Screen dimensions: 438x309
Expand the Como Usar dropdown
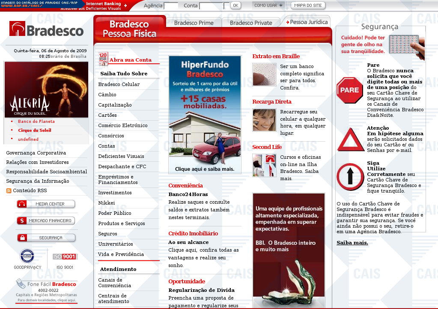[x=268, y=6]
